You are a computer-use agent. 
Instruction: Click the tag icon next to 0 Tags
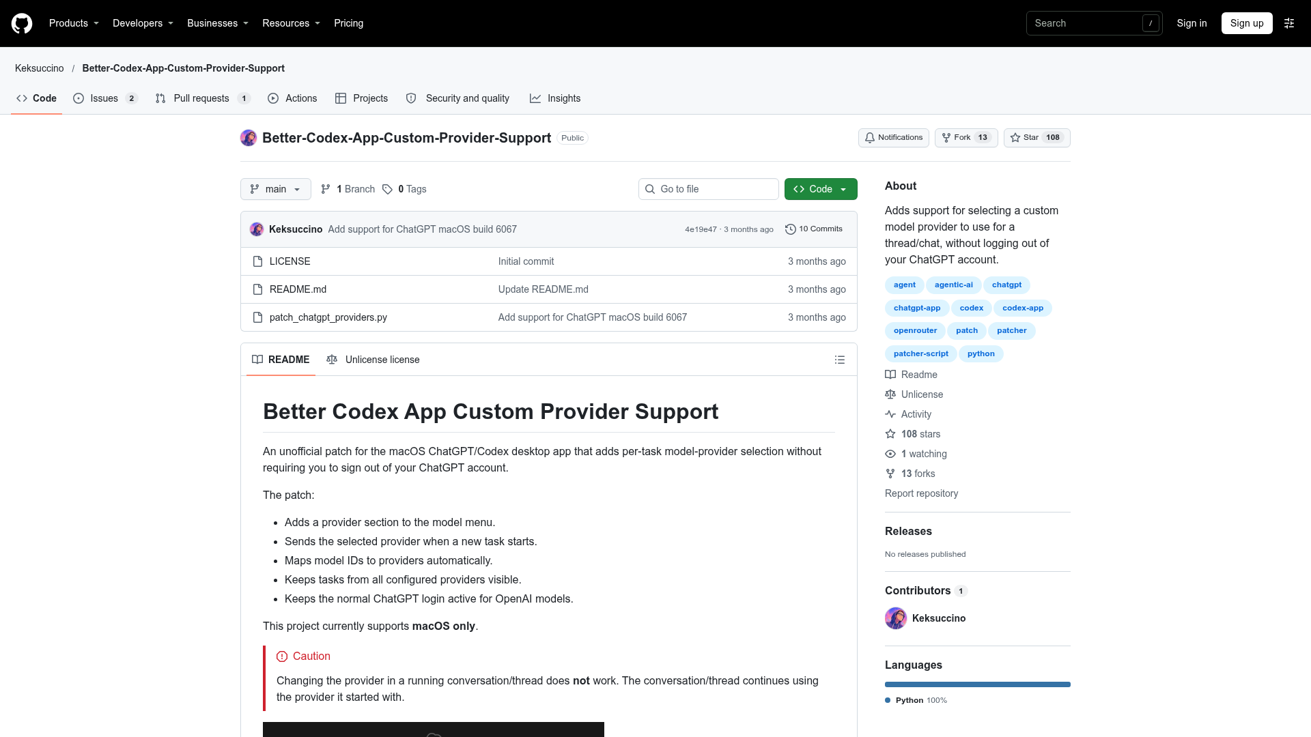387,189
